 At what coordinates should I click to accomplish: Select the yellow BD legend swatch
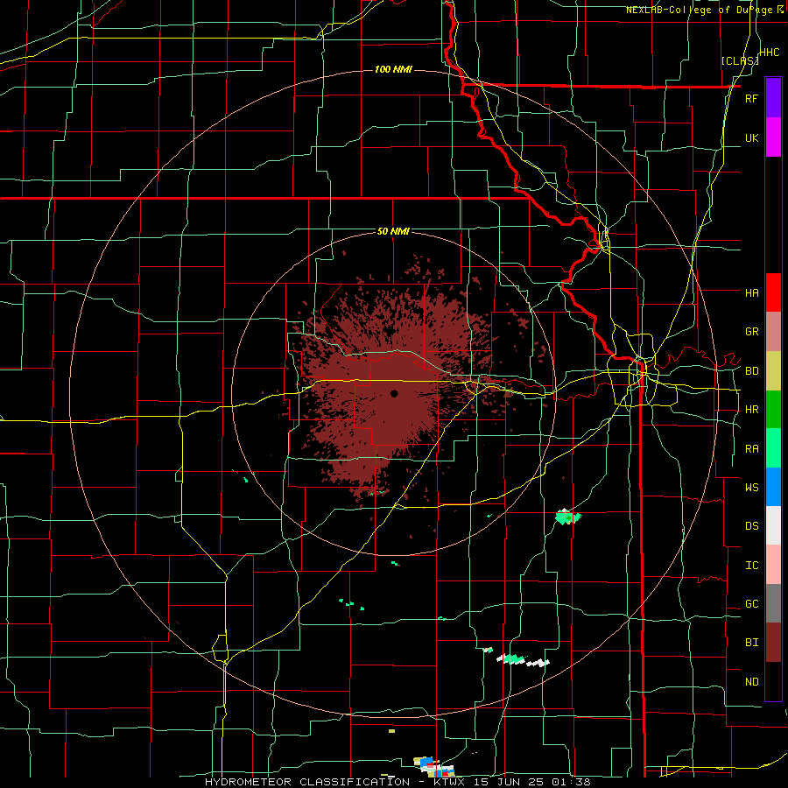[x=773, y=371]
